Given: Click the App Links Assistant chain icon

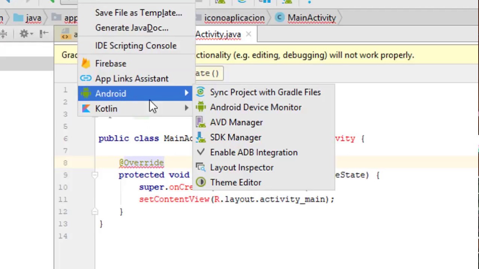Looking at the screenshot, I should (86, 78).
